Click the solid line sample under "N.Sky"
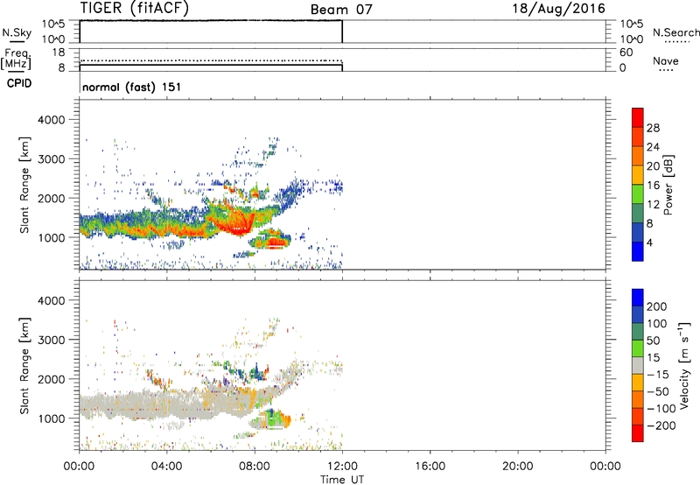The image size is (700, 485). pyautogui.click(x=17, y=41)
